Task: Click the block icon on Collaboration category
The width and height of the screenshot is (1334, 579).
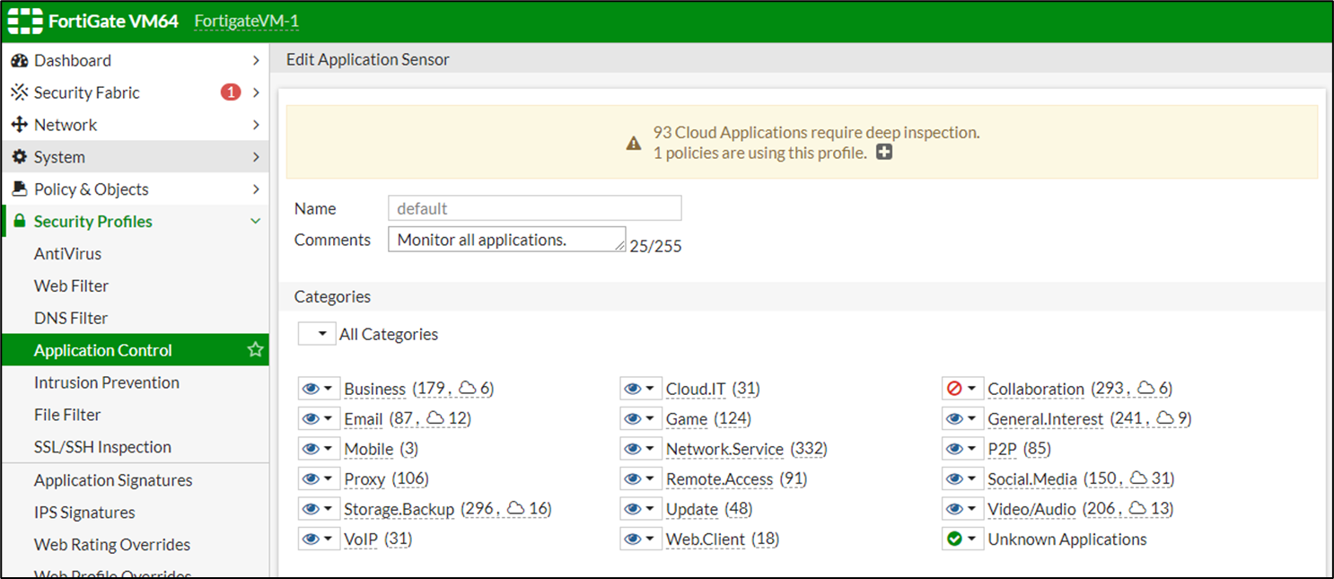Action: [955, 388]
